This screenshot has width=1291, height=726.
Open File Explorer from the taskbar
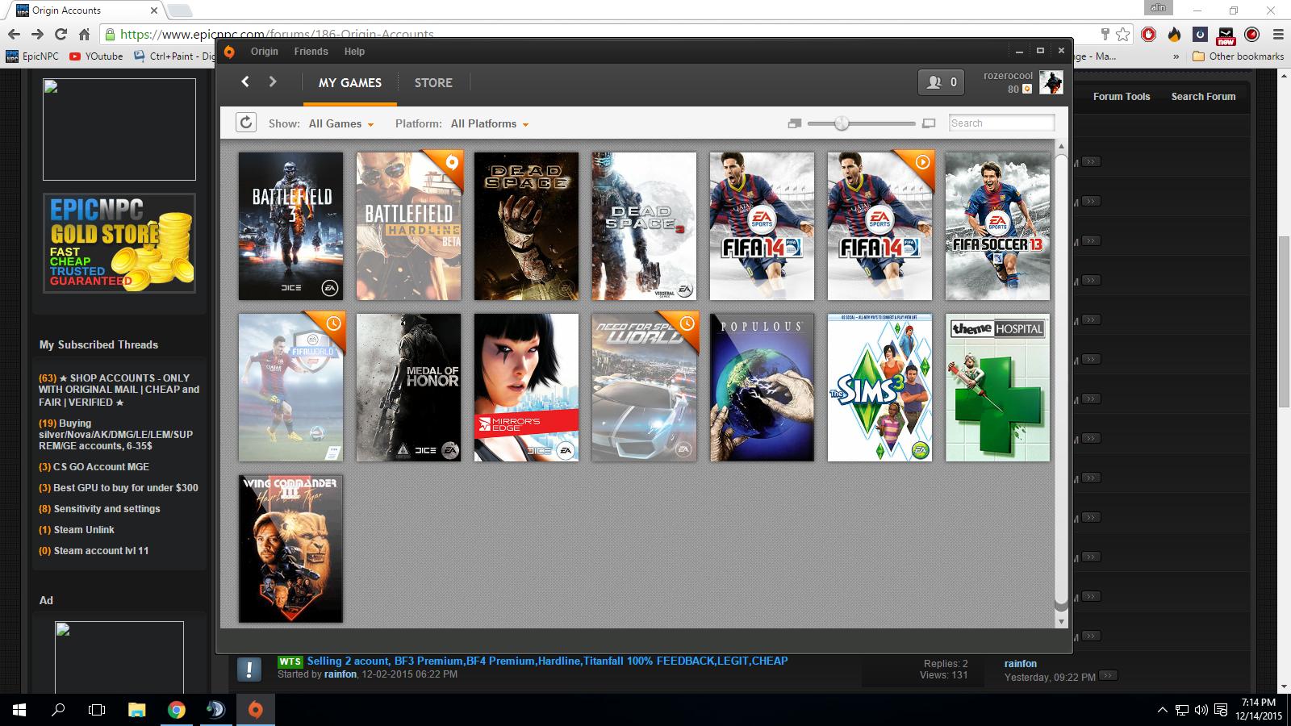[x=137, y=710]
